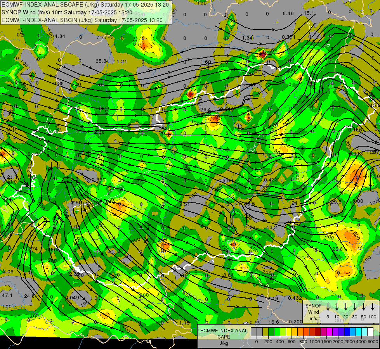This screenshot has width=380, height=349.
Task: Click the 3.84 value on the map
Action: click(x=229, y=275)
